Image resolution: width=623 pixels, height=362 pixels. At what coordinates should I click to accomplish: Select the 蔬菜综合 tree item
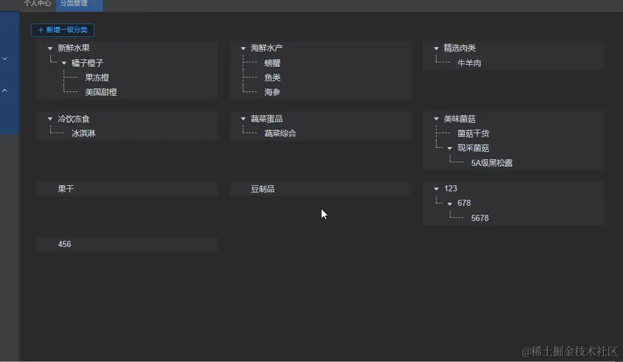pos(280,133)
